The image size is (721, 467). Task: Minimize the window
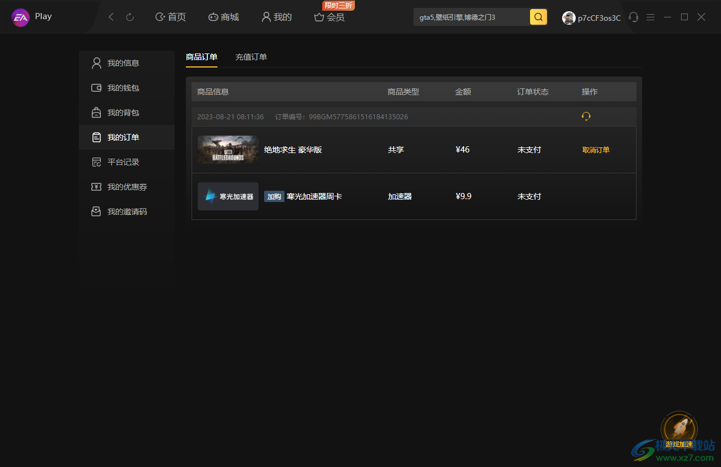[667, 17]
